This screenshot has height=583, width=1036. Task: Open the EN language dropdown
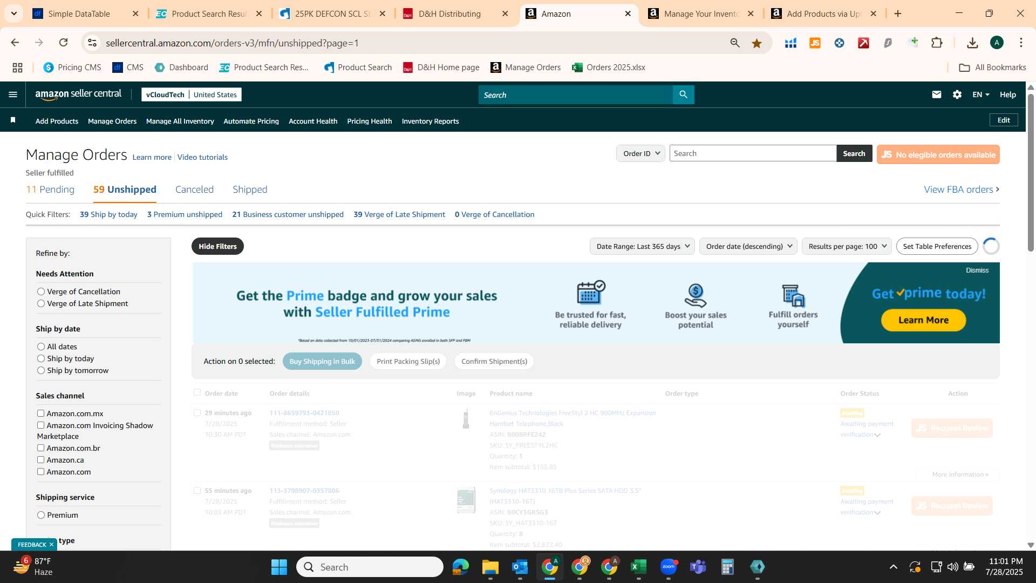click(x=980, y=94)
